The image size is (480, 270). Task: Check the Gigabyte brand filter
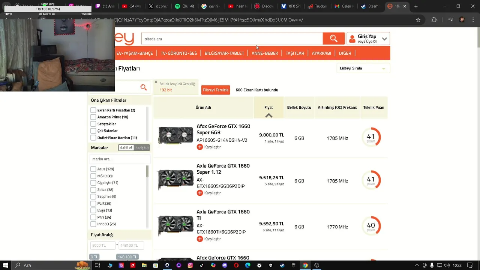pos(93,183)
